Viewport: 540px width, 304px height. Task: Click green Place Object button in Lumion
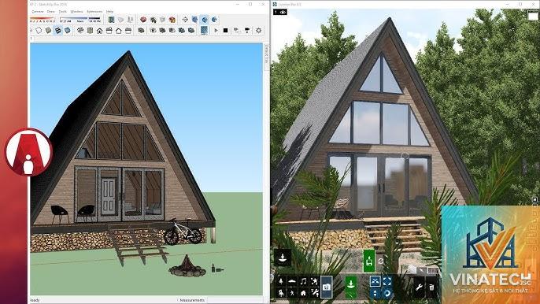point(351,287)
